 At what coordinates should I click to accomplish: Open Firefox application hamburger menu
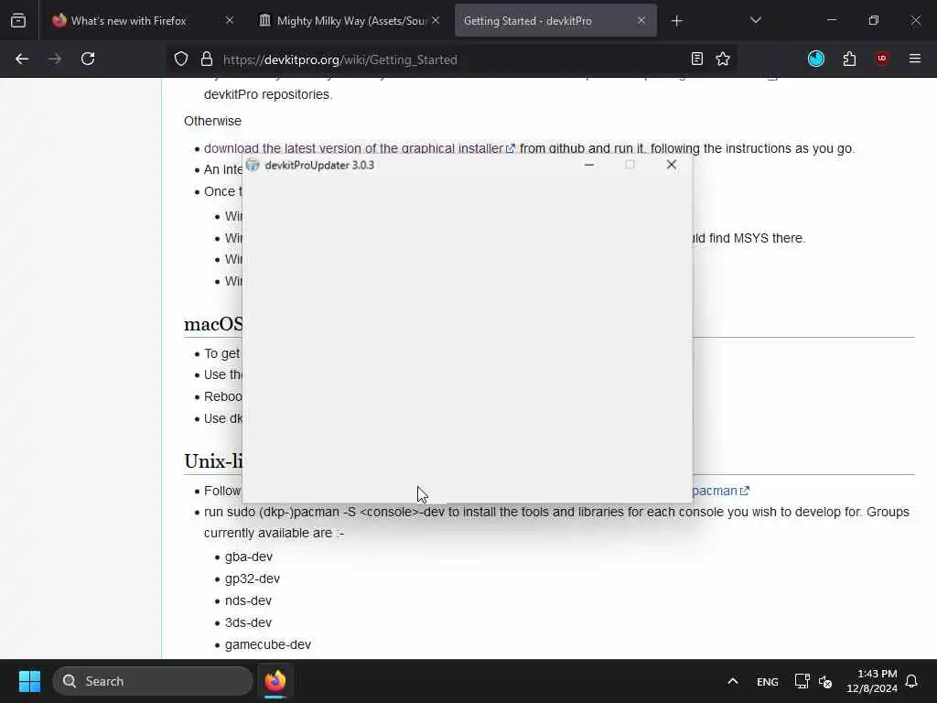(915, 59)
